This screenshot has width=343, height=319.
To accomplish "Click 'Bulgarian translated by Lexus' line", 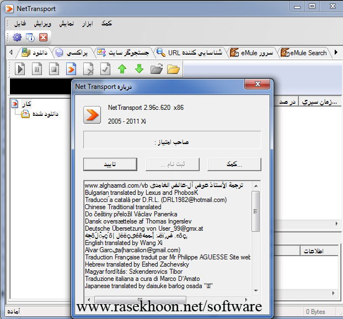I will (141, 193).
